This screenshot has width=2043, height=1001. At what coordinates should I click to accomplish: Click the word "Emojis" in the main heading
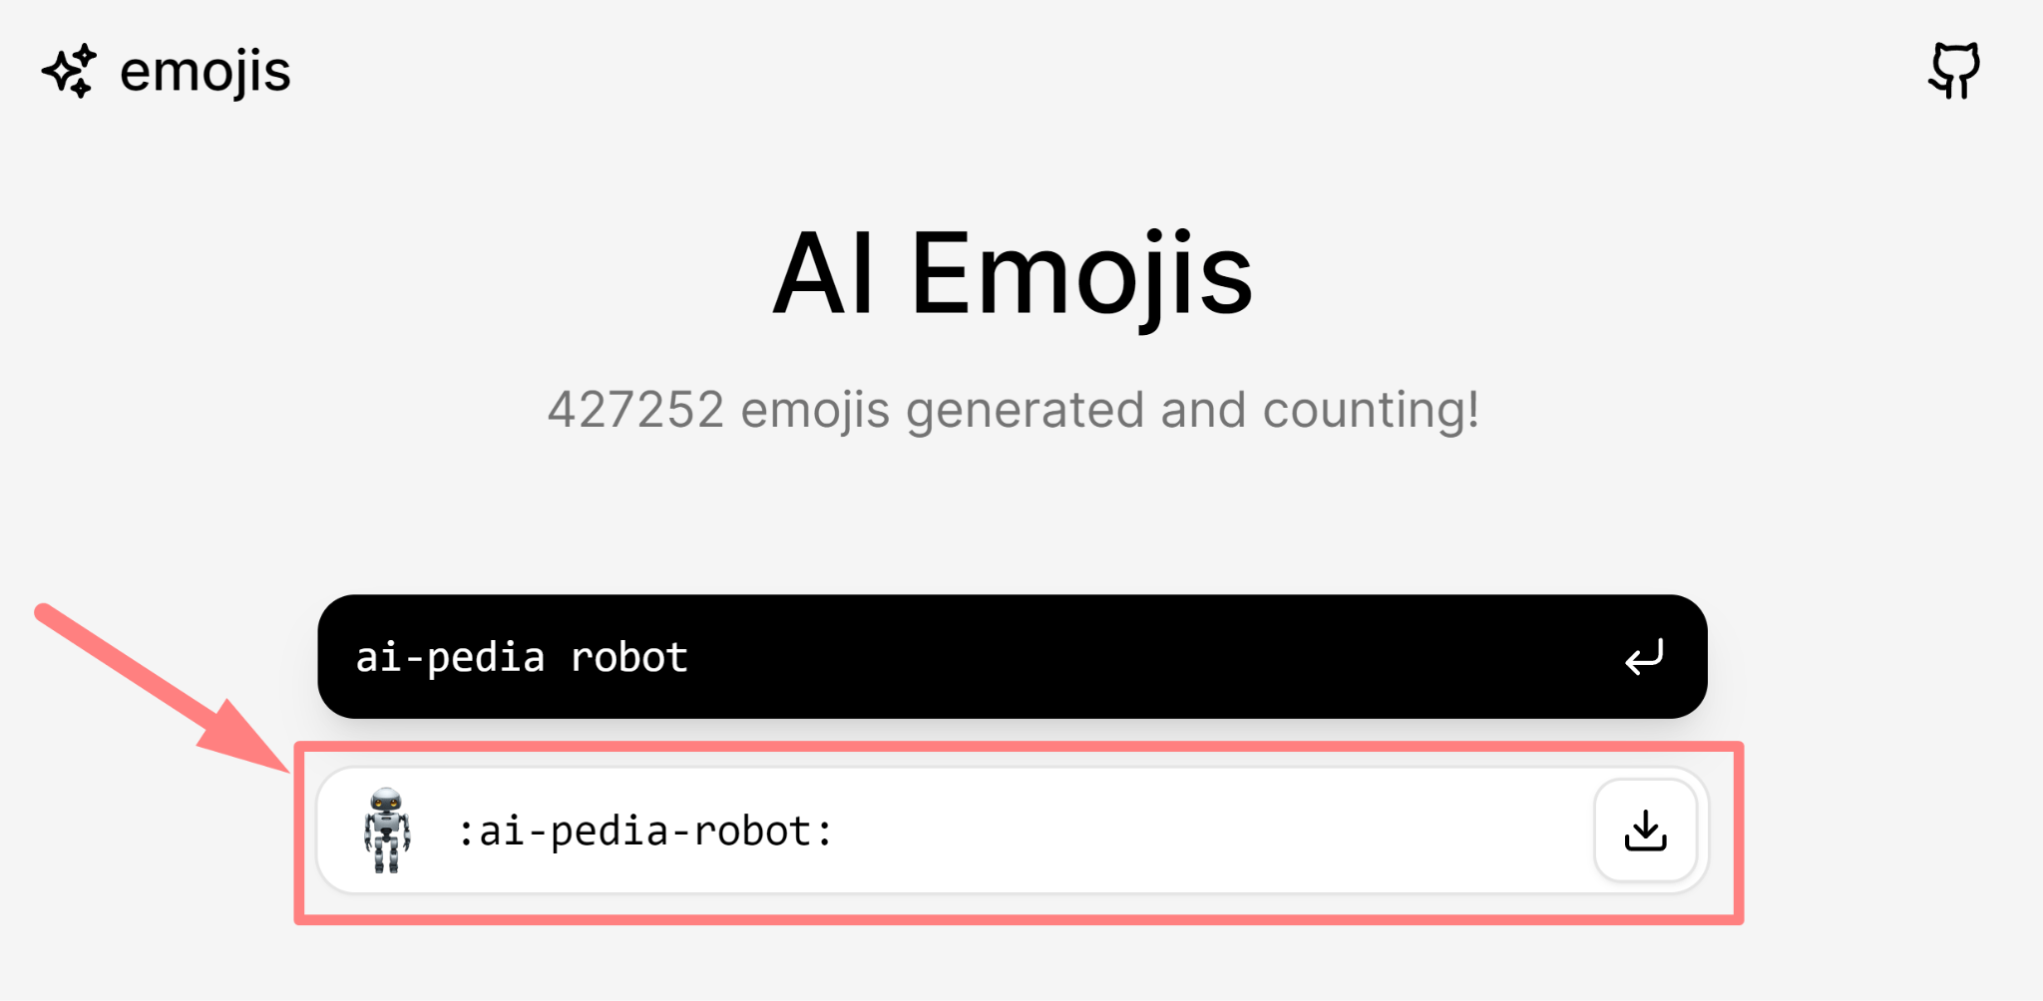pyautogui.click(x=1081, y=274)
